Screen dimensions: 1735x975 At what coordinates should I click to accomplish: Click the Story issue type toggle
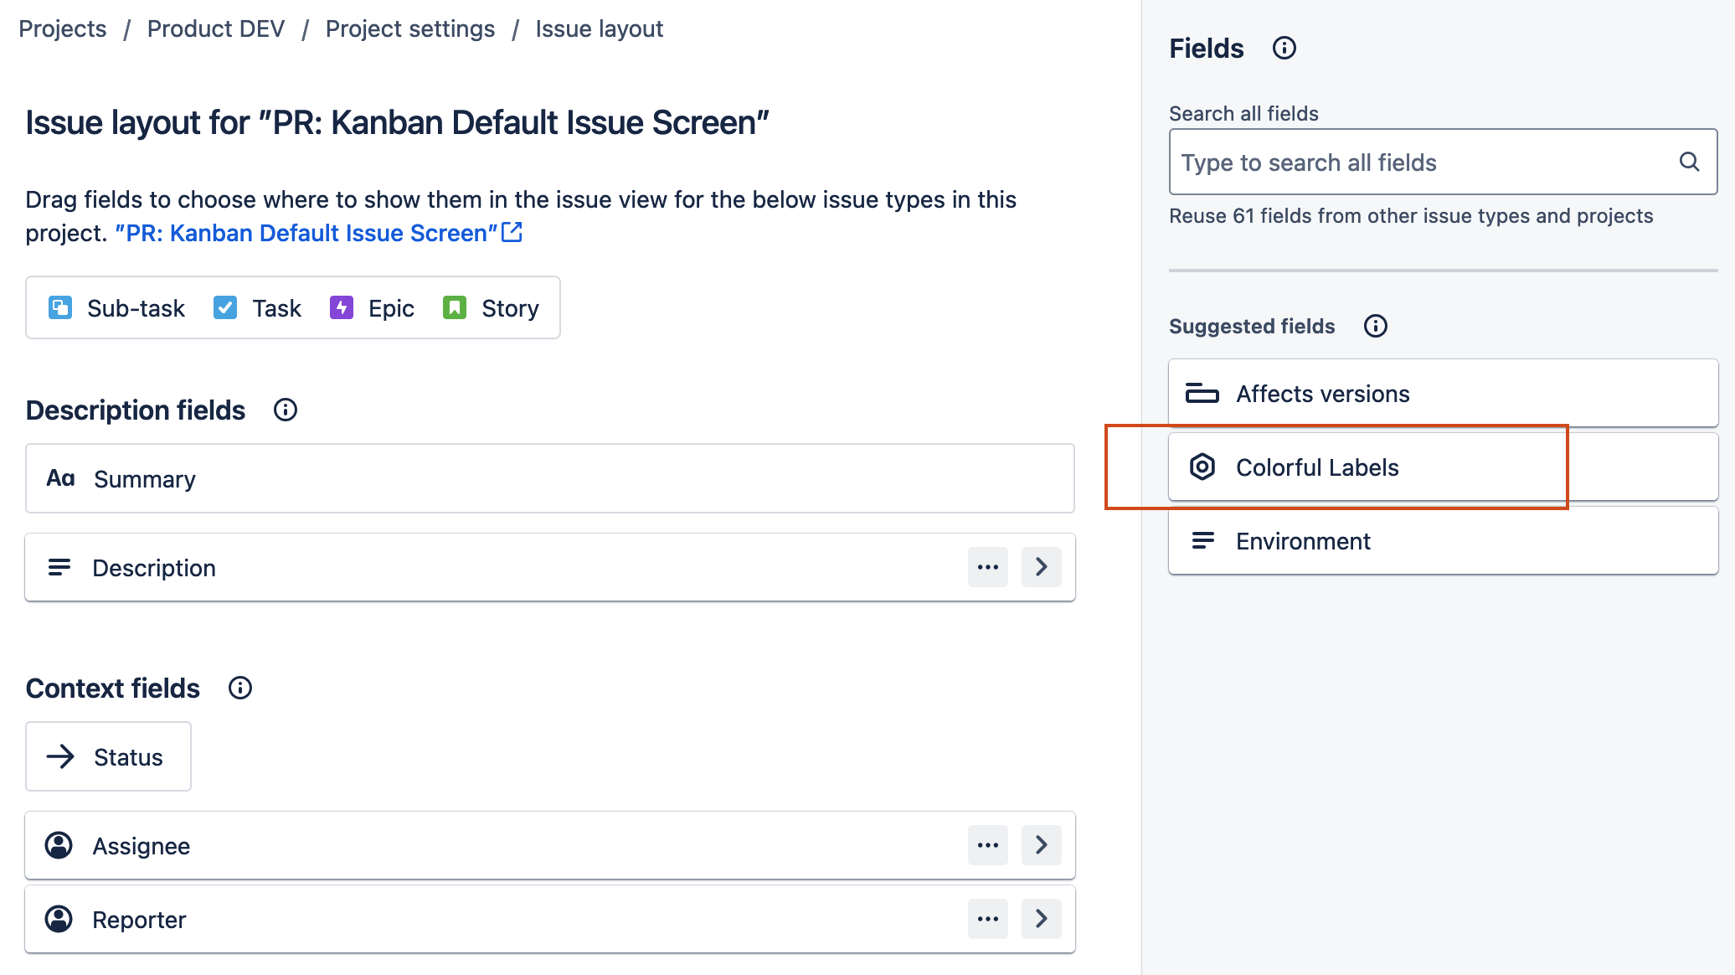tap(491, 307)
